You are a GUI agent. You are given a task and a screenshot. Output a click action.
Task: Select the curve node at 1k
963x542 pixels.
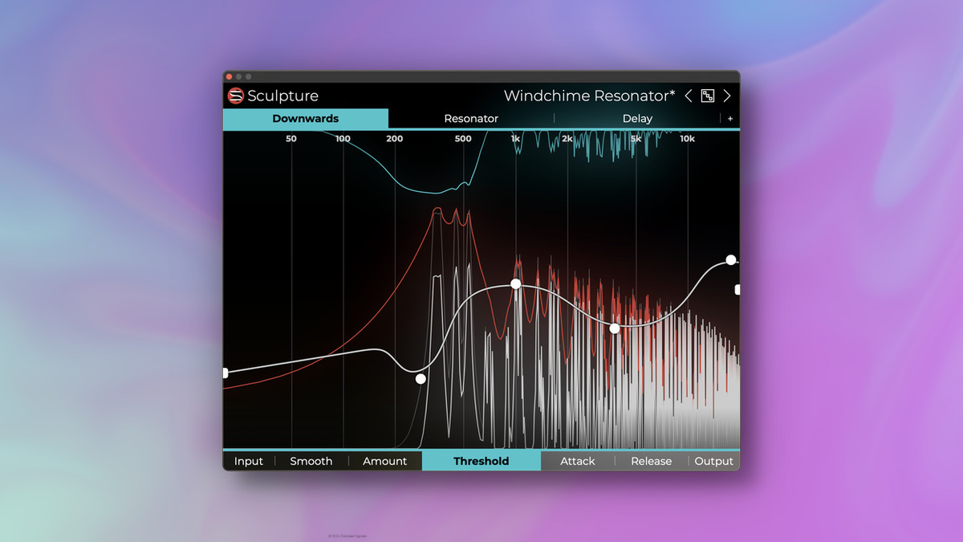coord(516,284)
